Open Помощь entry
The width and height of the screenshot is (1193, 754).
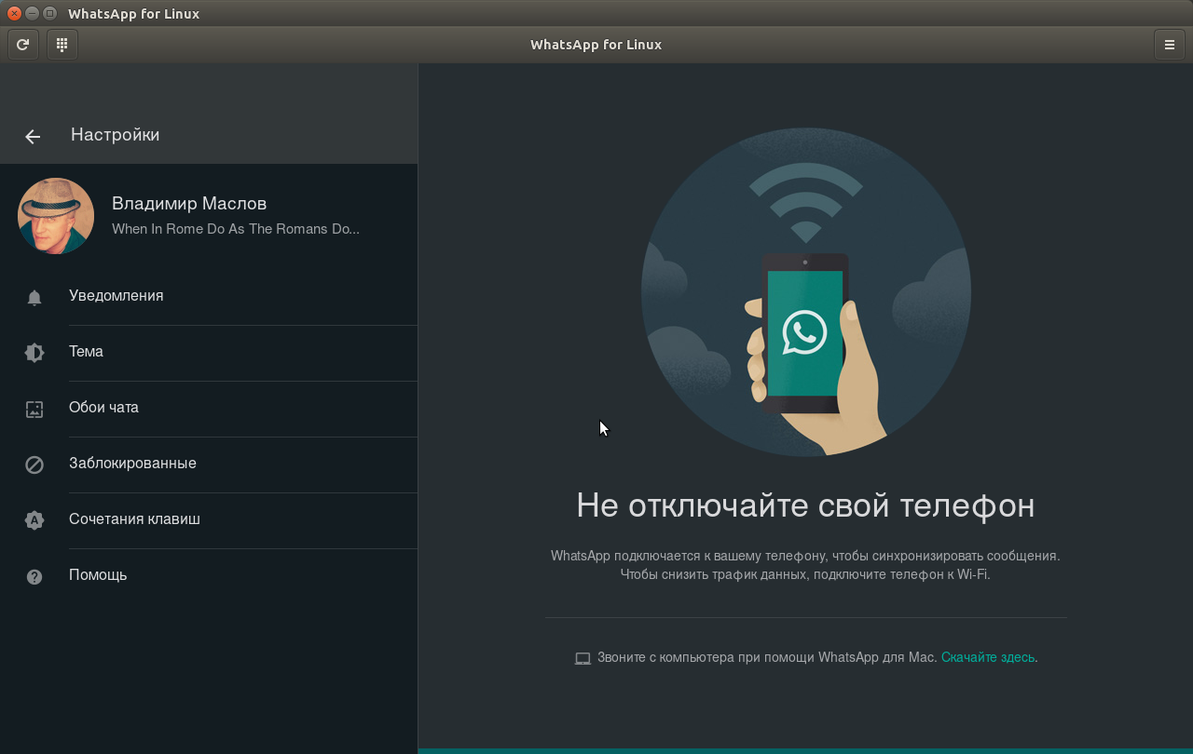click(x=209, y=576)
